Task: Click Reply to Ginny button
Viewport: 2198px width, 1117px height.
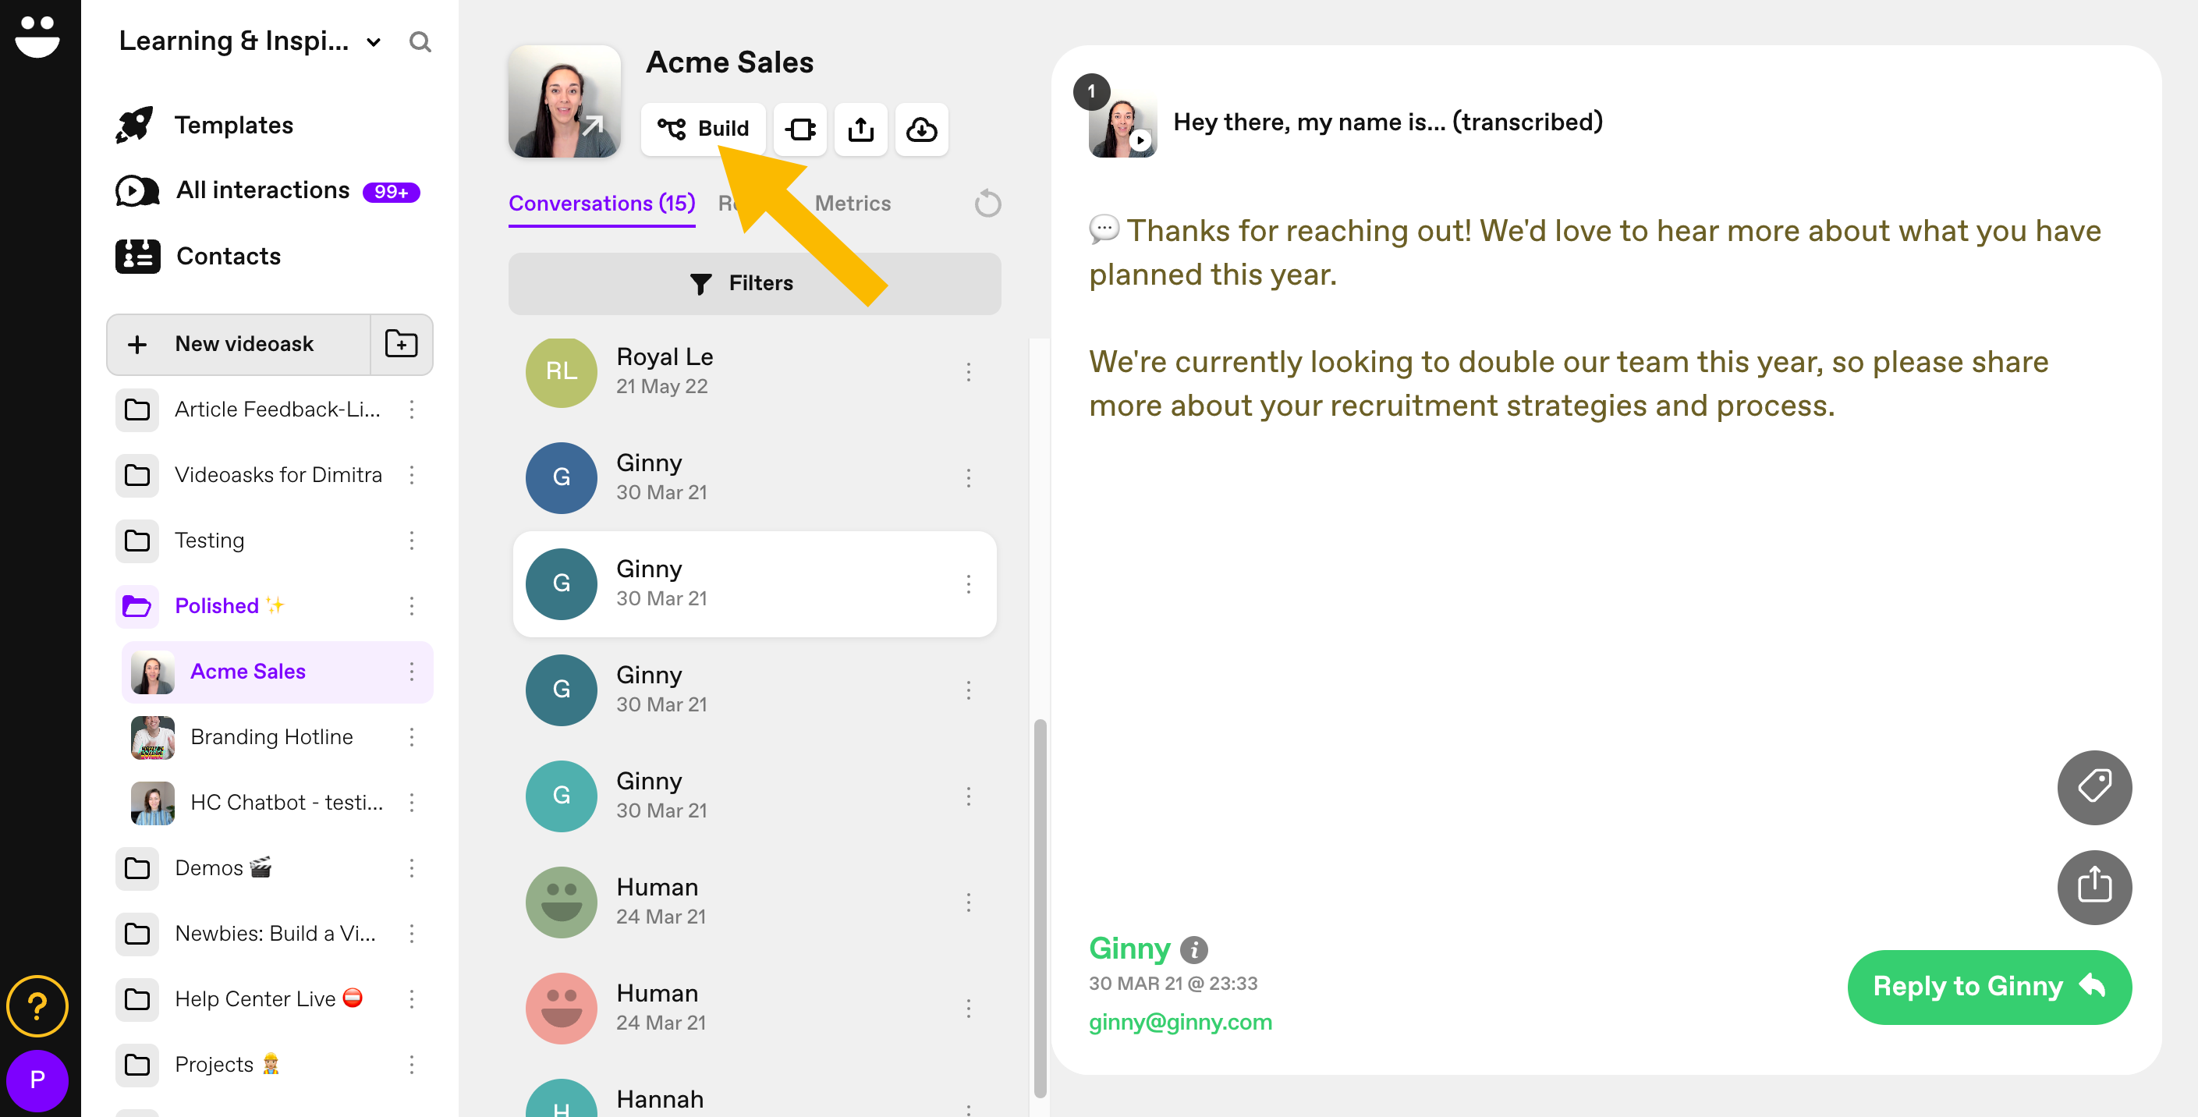Action: click(1989, 988)
